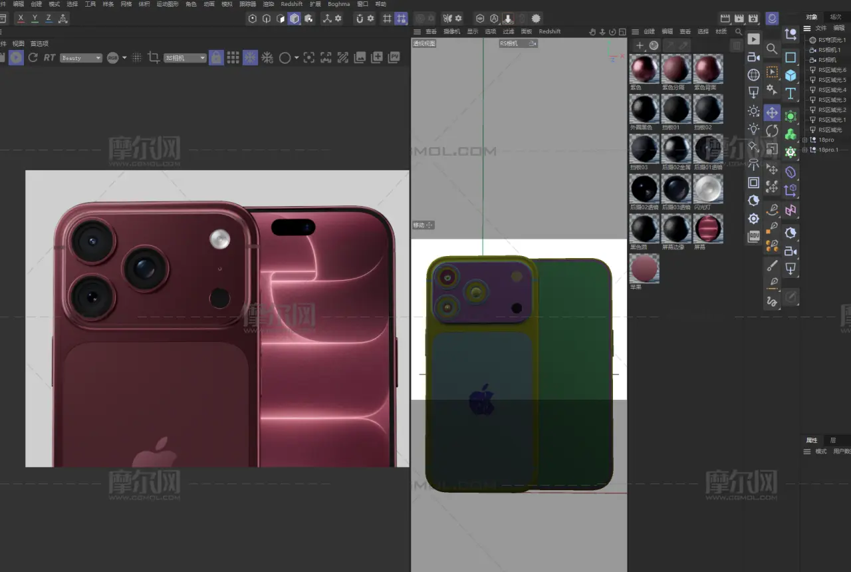
Task: Open the 帮助 help menu
Action: [x=380, y=4]
